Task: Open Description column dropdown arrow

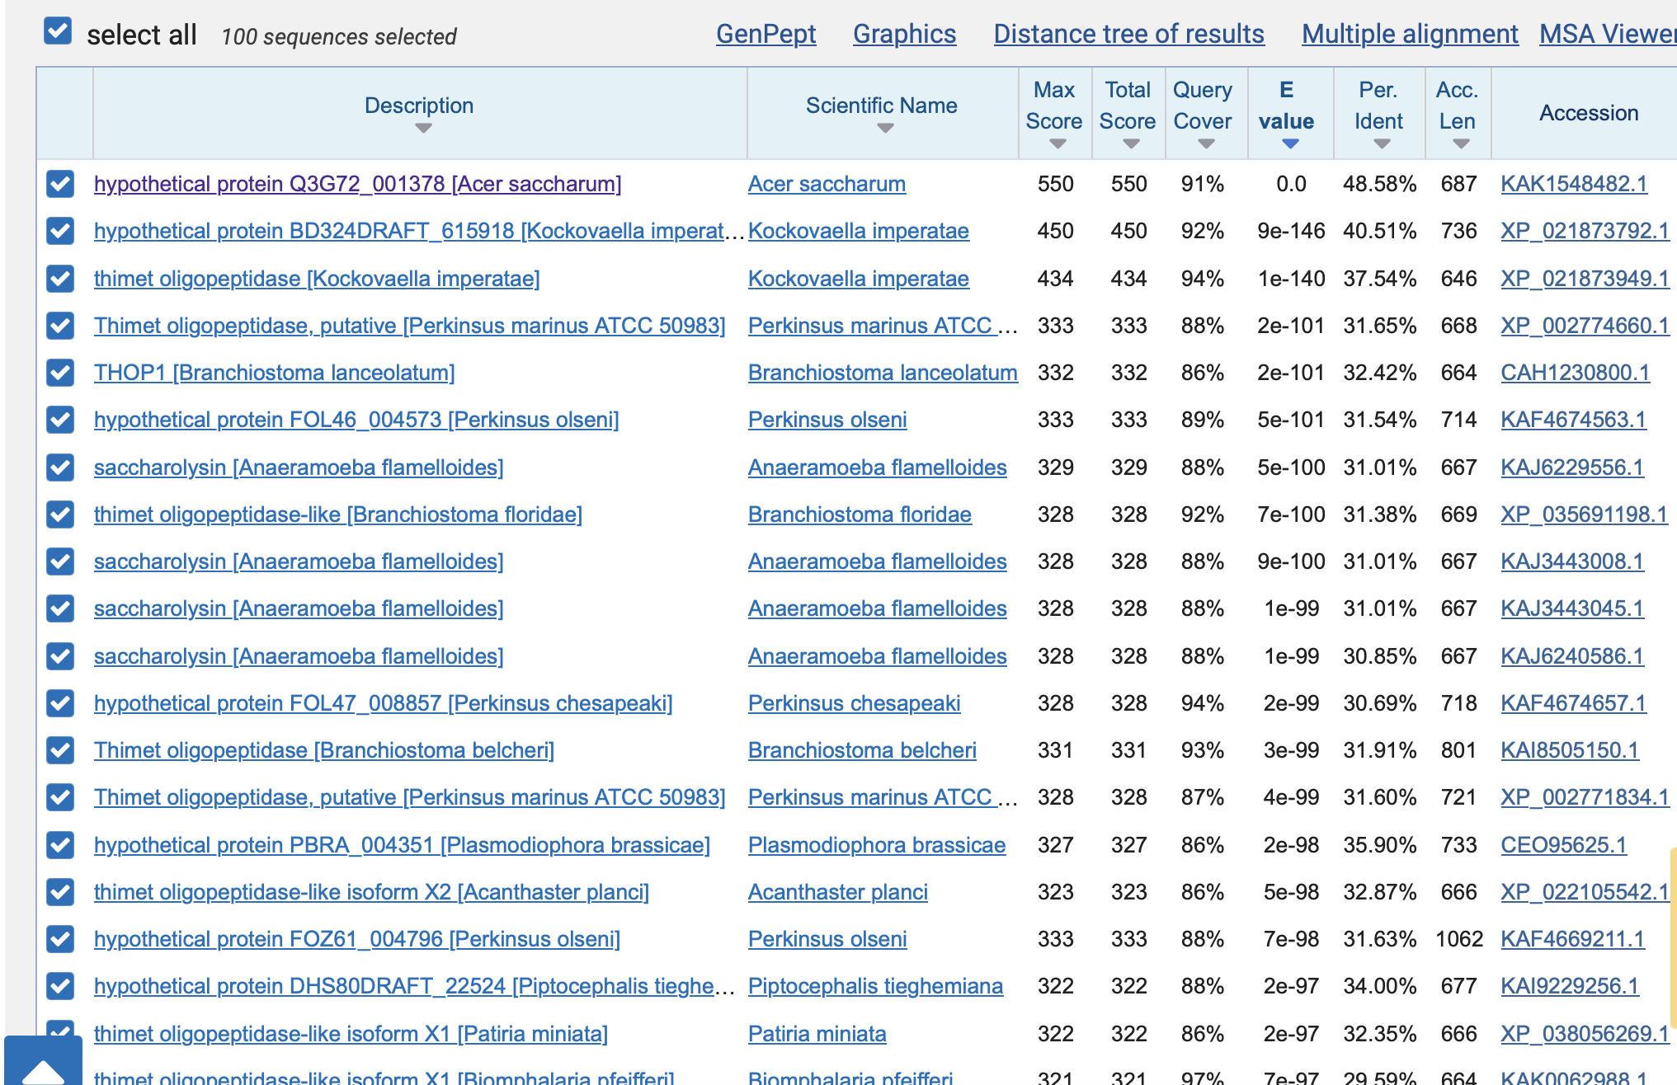Action: [x=423, y=129]
